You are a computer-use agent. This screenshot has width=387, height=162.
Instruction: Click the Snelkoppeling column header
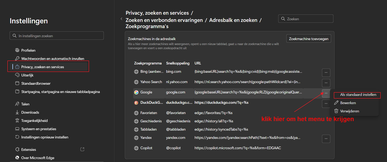[178, 63]
